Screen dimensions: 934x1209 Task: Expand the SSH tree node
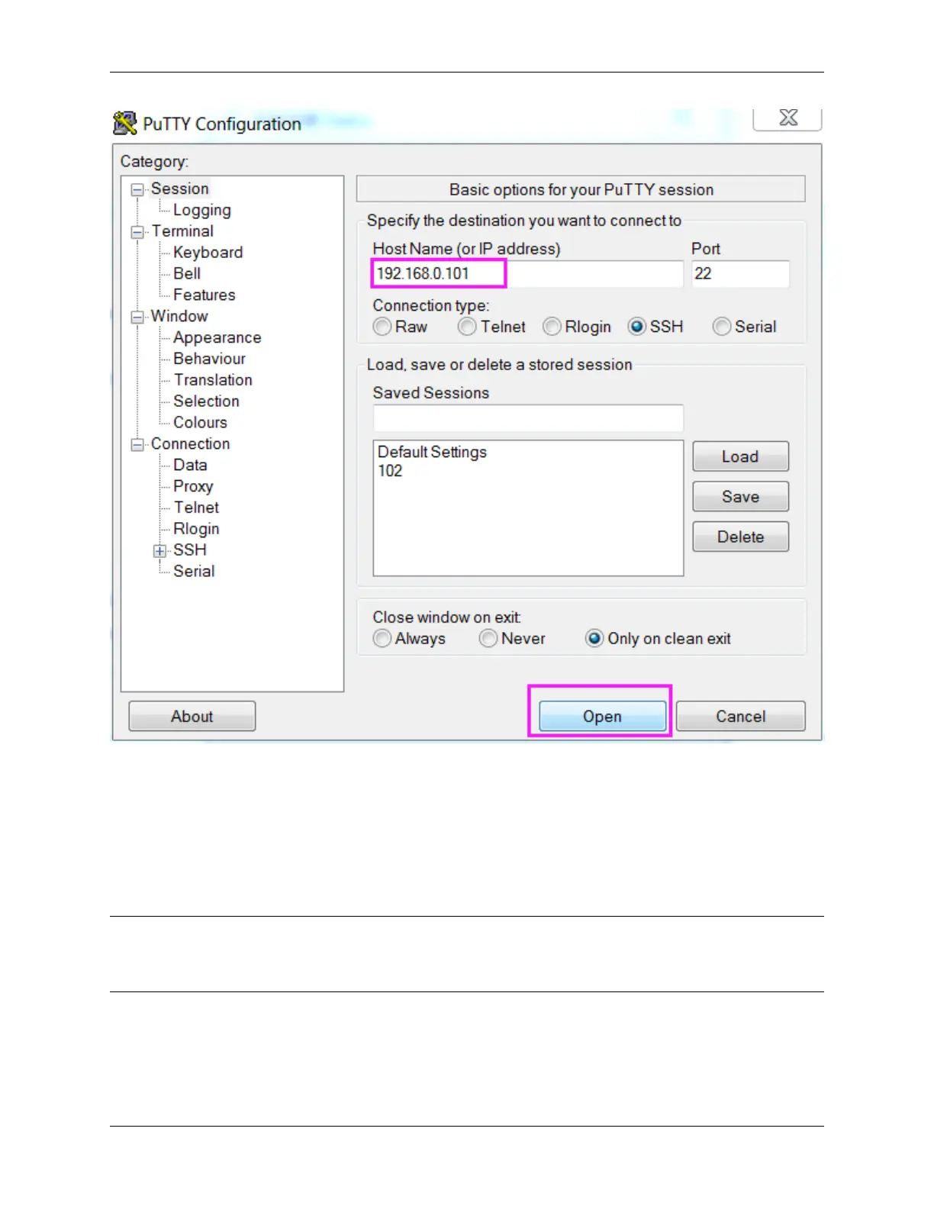pos(159,550)
